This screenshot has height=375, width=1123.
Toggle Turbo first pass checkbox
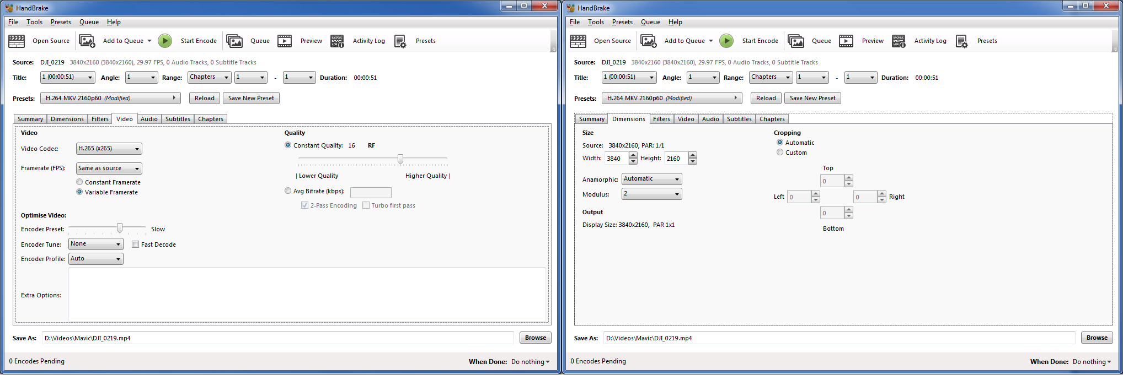coord(366,205)
